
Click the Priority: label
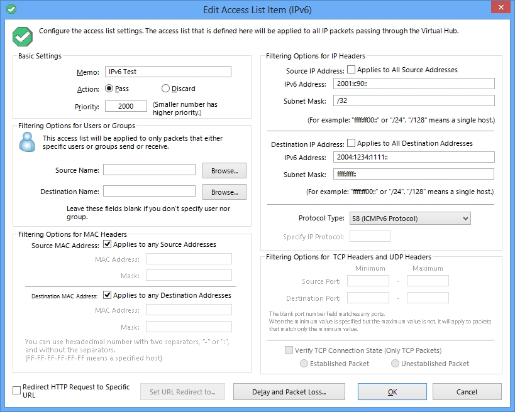tap(87, 107)
